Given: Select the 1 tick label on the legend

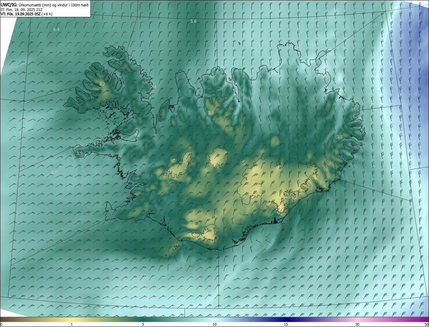Looking at the screenshot, I should coord(72,324).
